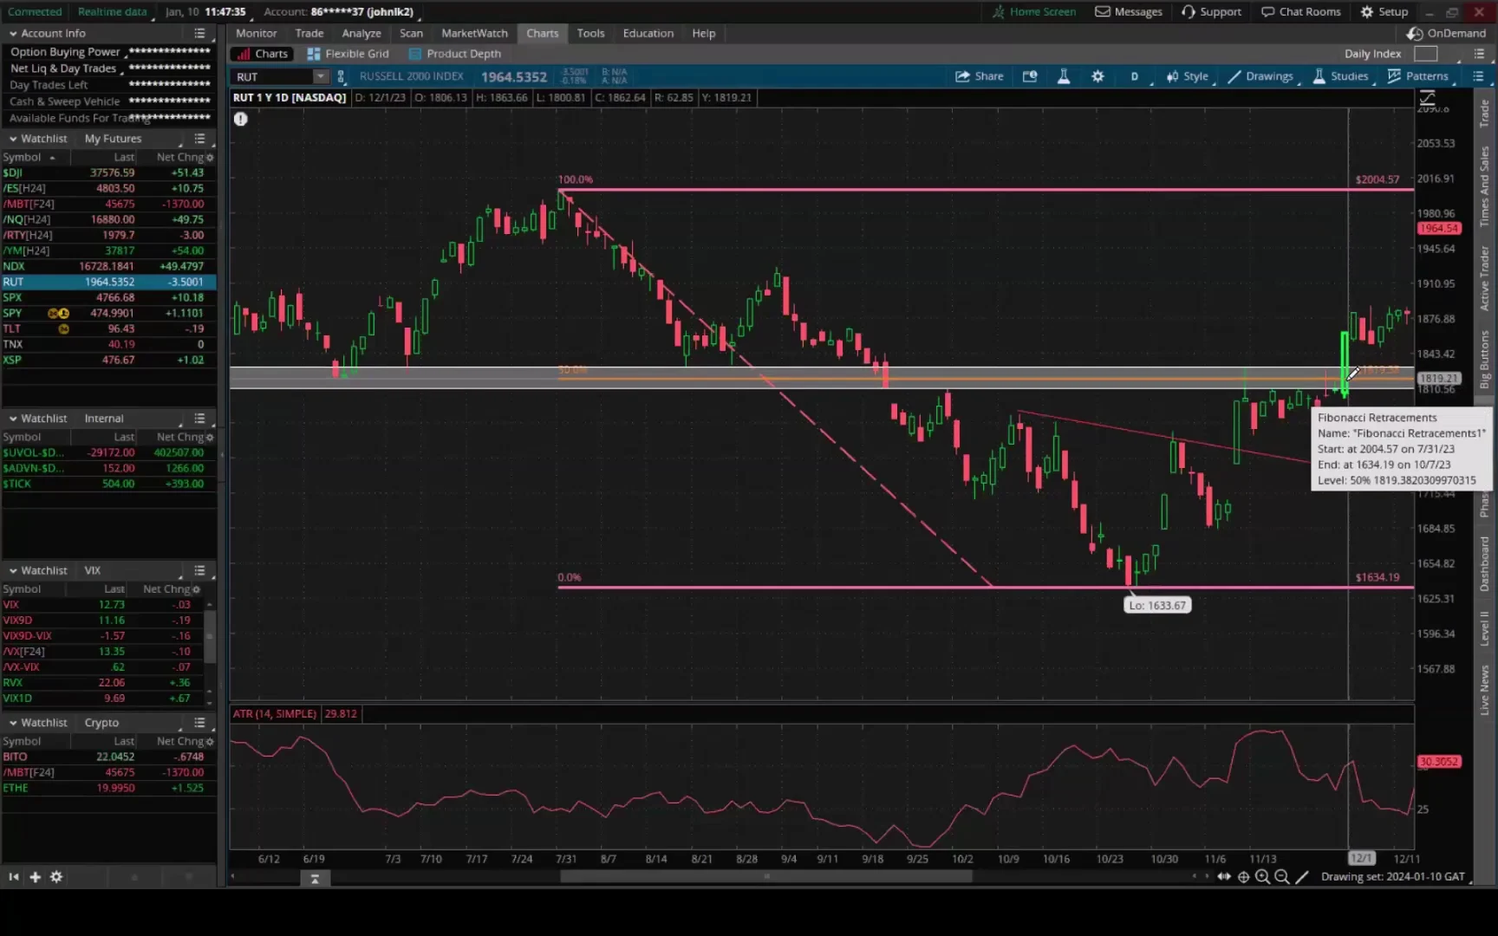Click the chart toolbar list menu icon
This screenshot has width=1498, height=936.
pos(1479,76)
